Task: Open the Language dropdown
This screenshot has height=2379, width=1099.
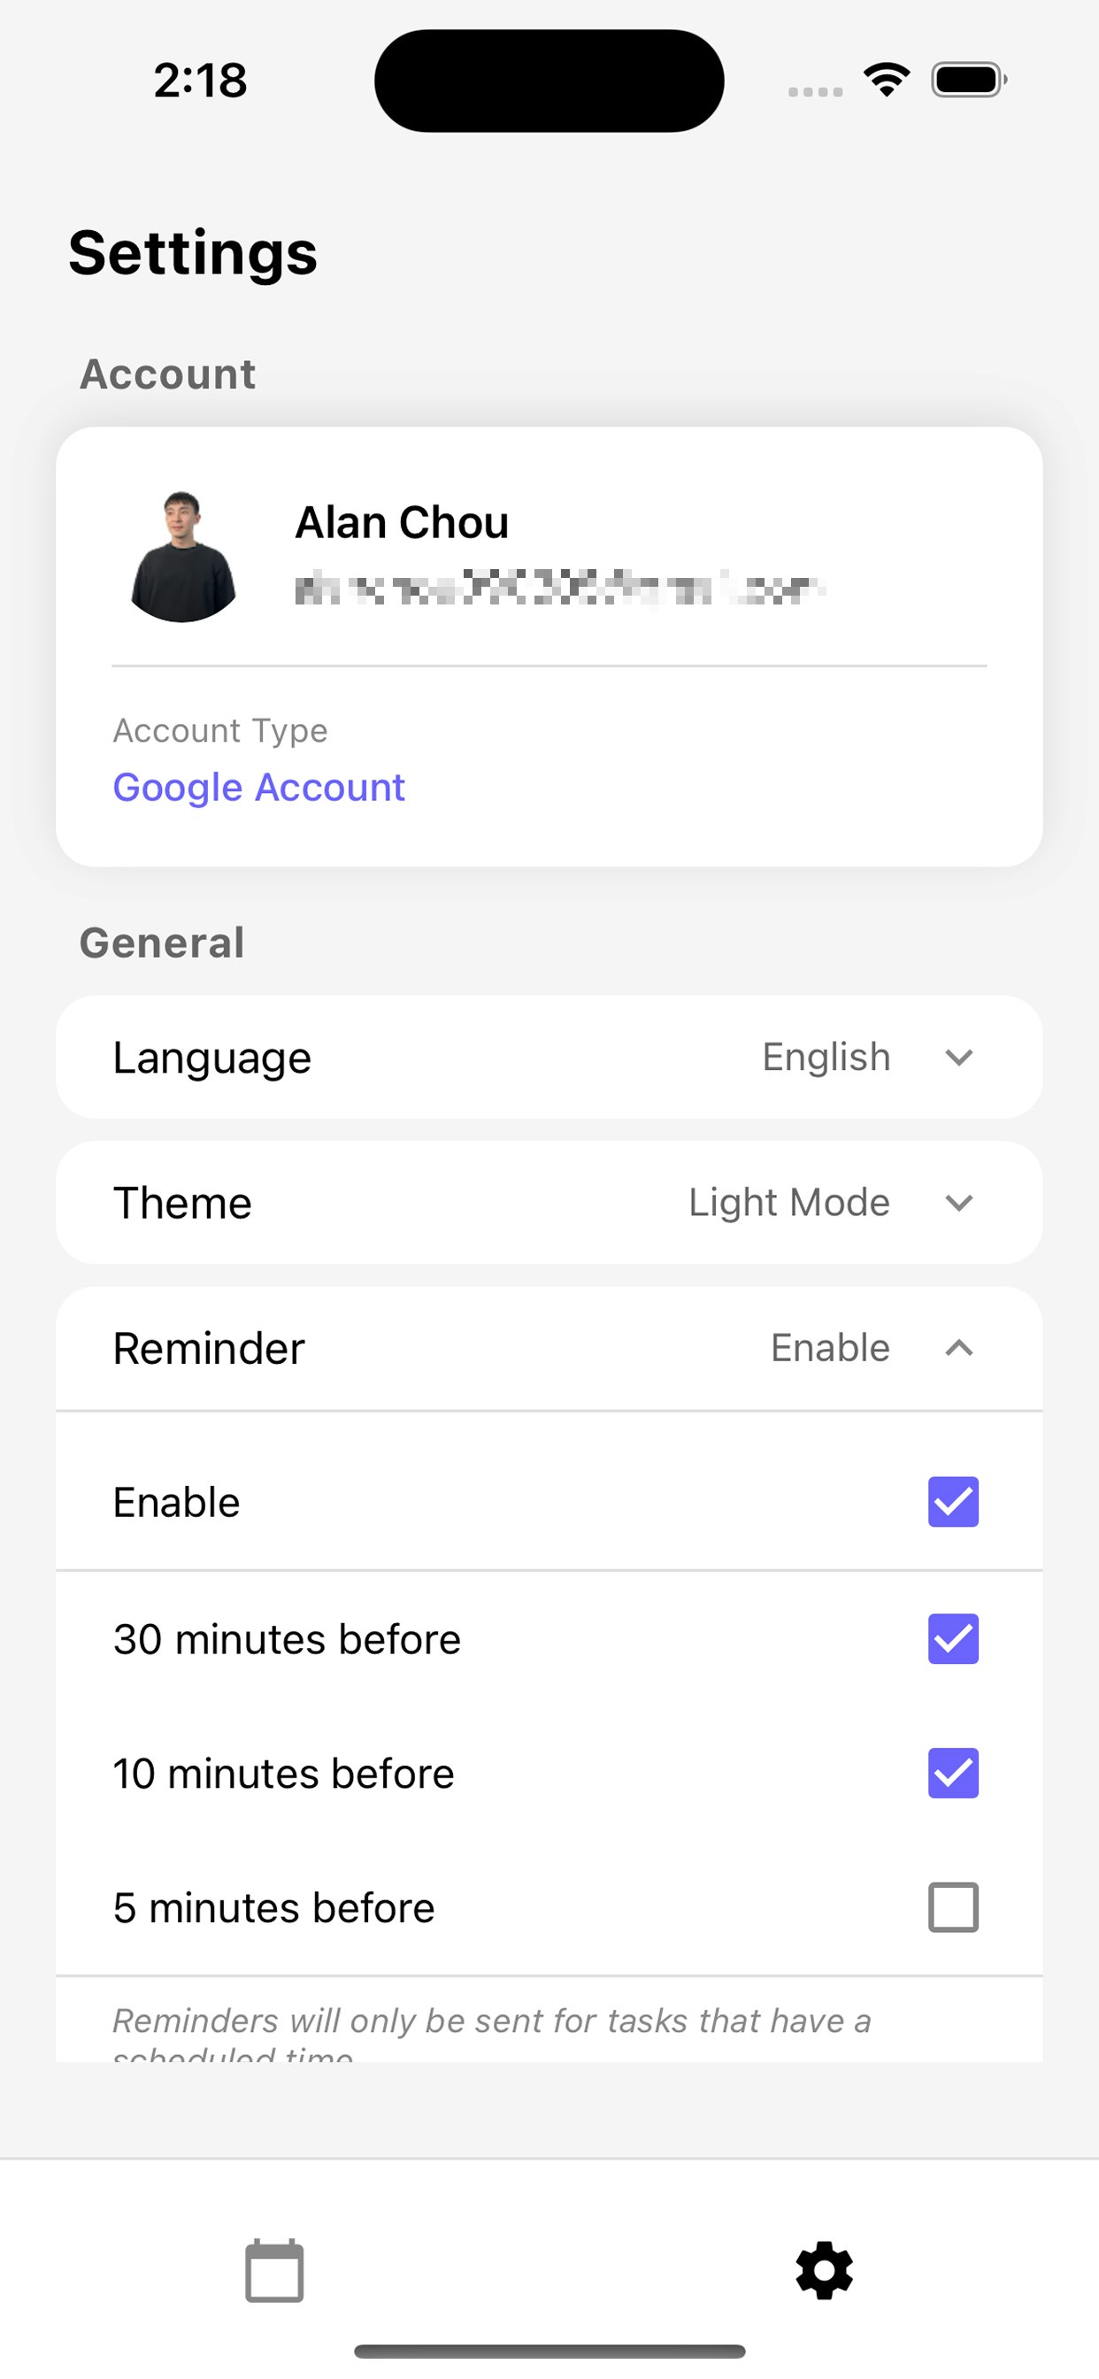Action: (x=958, y=1058)
